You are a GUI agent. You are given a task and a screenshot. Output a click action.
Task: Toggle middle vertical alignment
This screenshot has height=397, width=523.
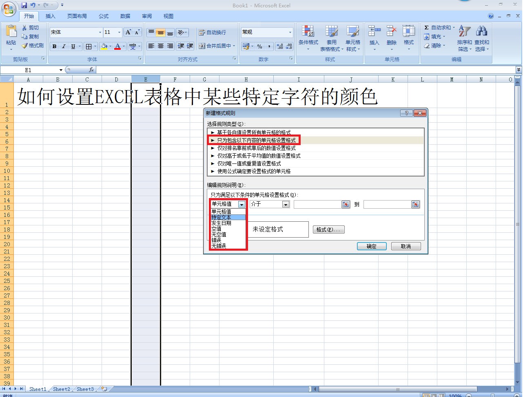click(161, 32)
